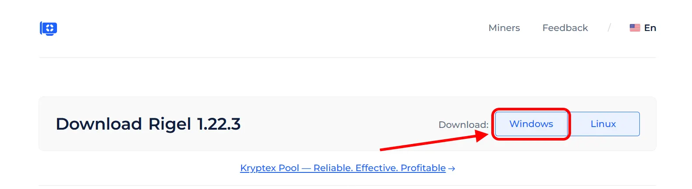Open the En language selector
The image size is (692, 189).
650,28
